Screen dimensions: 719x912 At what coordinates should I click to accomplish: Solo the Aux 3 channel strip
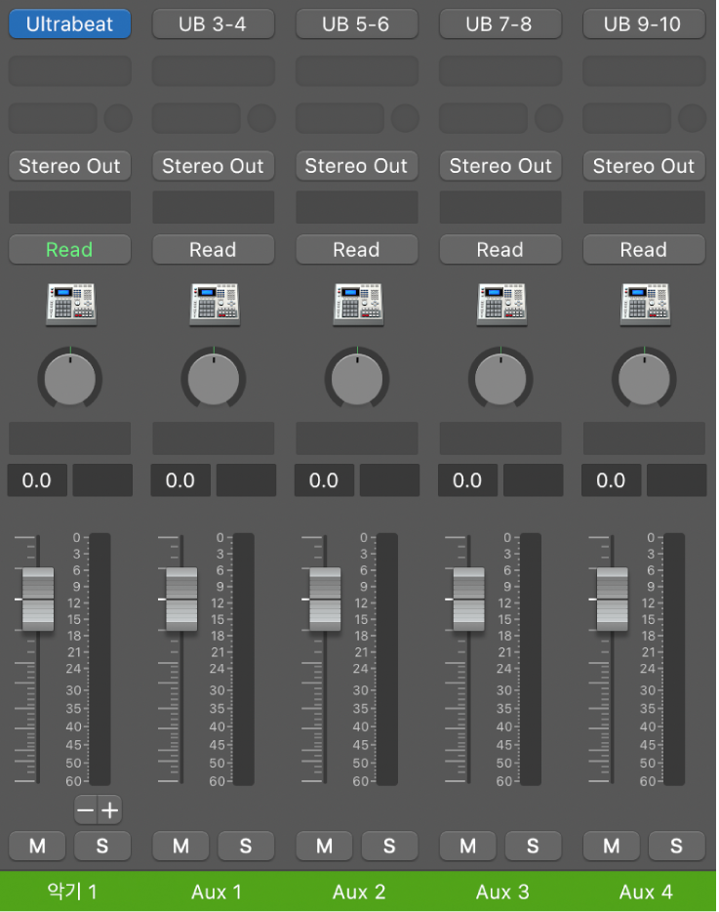(x=533, y=845)
